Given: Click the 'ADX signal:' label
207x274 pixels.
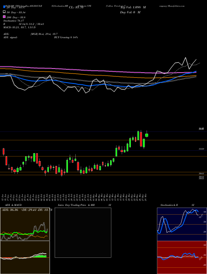Looking at the screenshot, I should pos(10,37).
